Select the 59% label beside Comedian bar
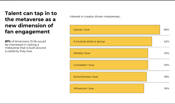 pos(166,65)
